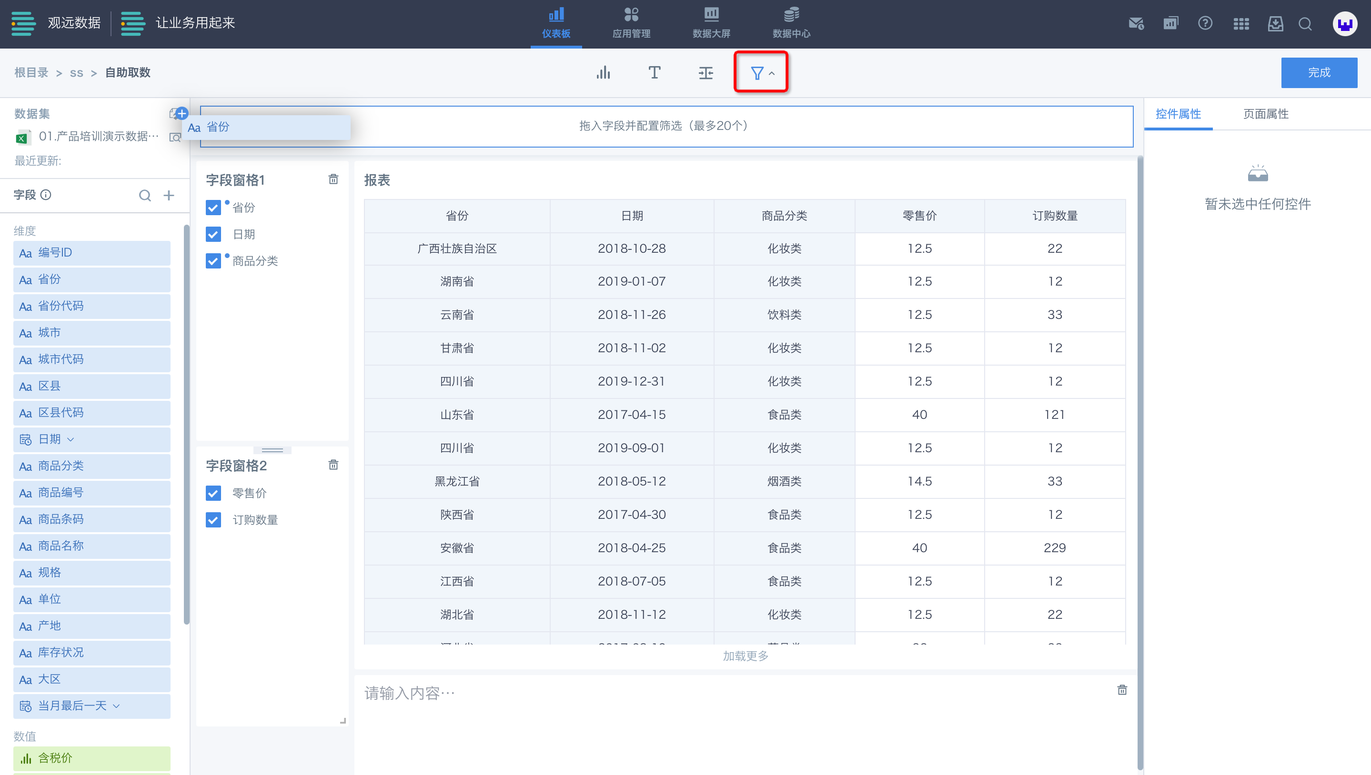Delete the text box via trash icon
Image resolution: width=1371 pixels, height=775 pixels.
click(x=1122, y=690)
